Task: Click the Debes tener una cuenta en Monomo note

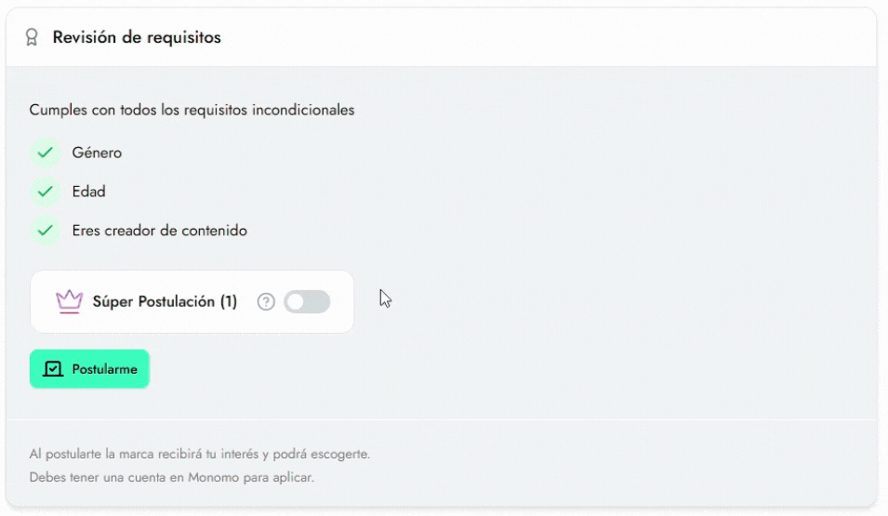Action: (172, 478)
